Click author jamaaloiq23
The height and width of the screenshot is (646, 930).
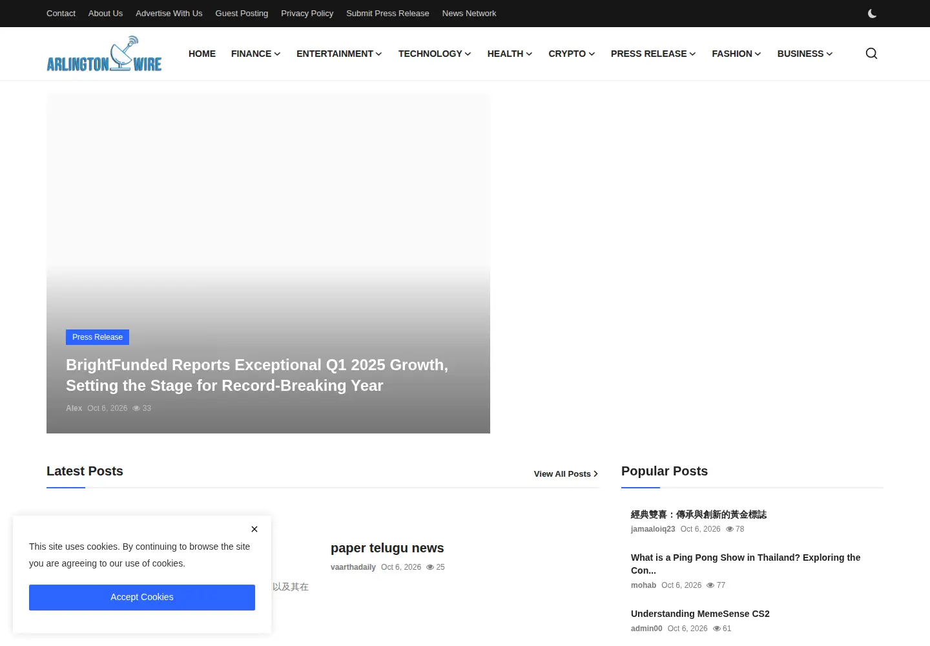coord(653,529)
